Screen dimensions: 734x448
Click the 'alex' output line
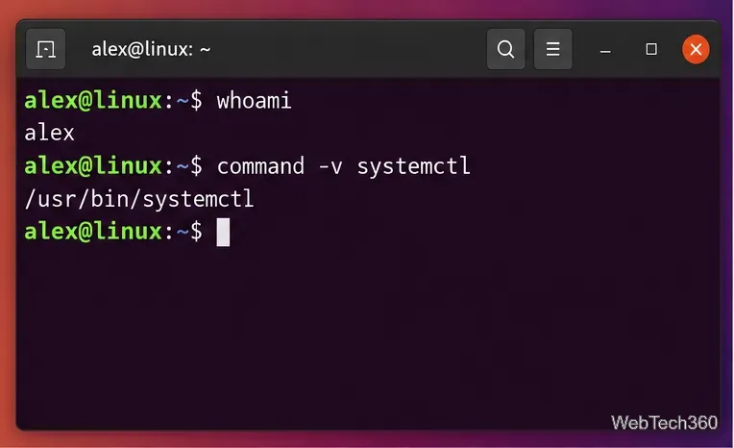point(49,133)
